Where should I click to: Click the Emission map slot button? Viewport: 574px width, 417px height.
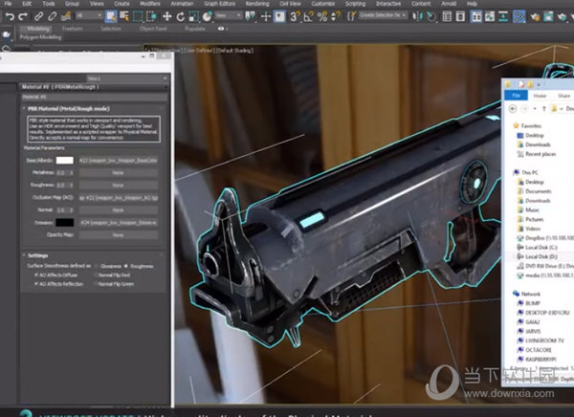point(118,223)
